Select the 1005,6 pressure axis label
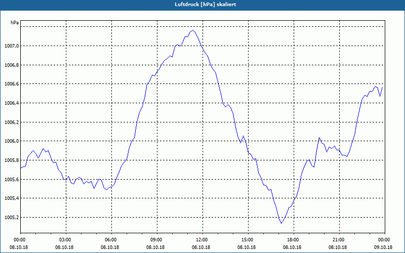This screenshot has width=405, height=253. coord(12,180)
